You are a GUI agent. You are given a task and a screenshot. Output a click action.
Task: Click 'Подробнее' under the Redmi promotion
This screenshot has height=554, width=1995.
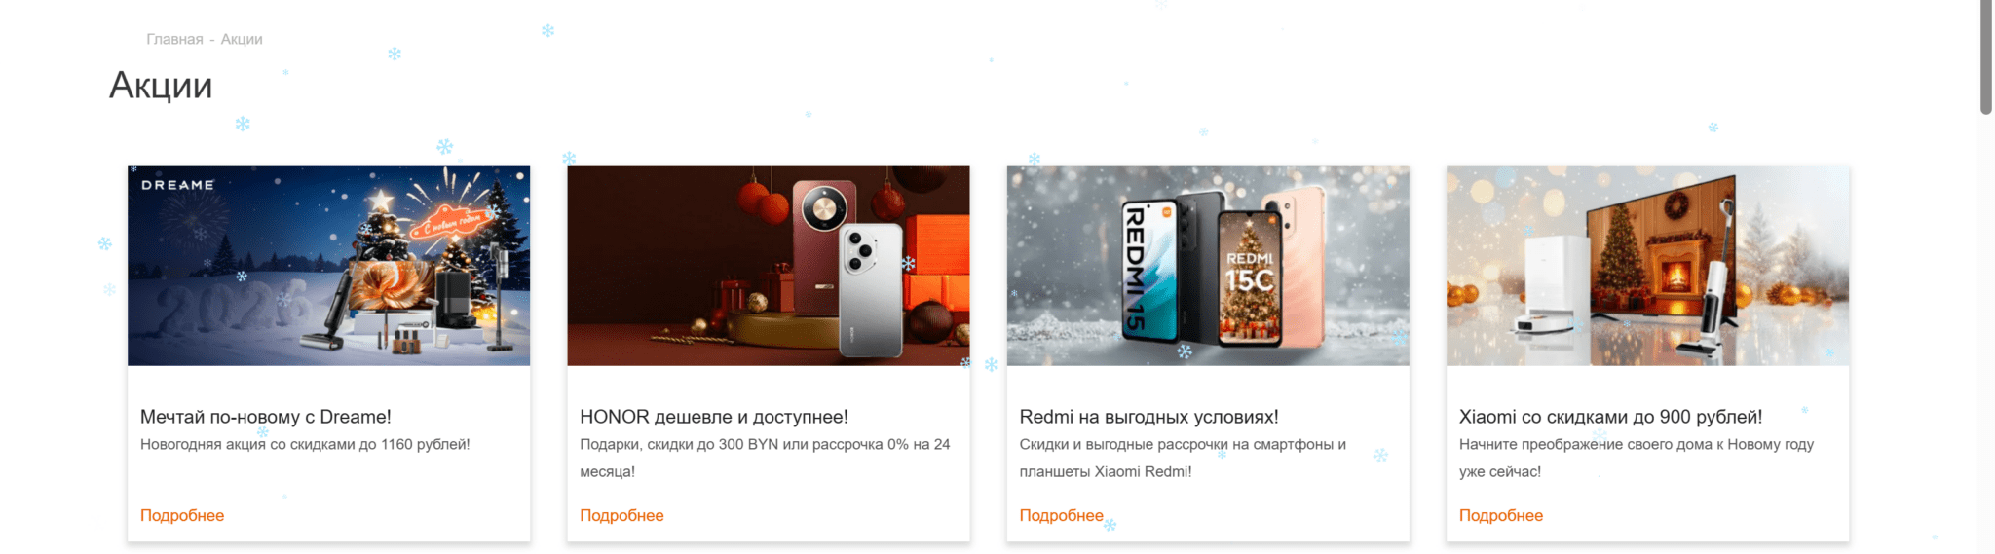pos(1061,515)
